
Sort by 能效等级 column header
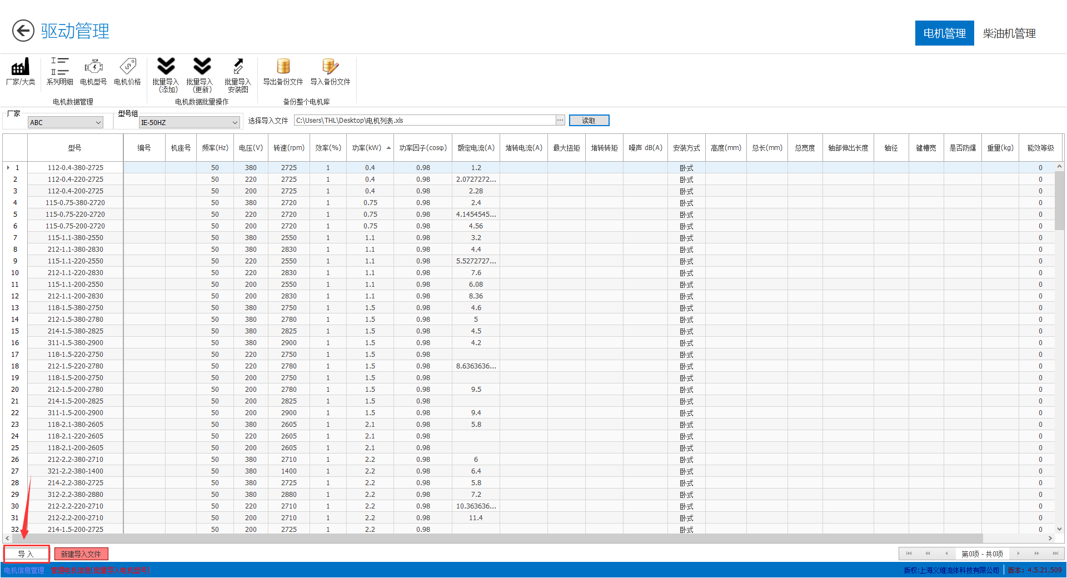pos(1040,148)
